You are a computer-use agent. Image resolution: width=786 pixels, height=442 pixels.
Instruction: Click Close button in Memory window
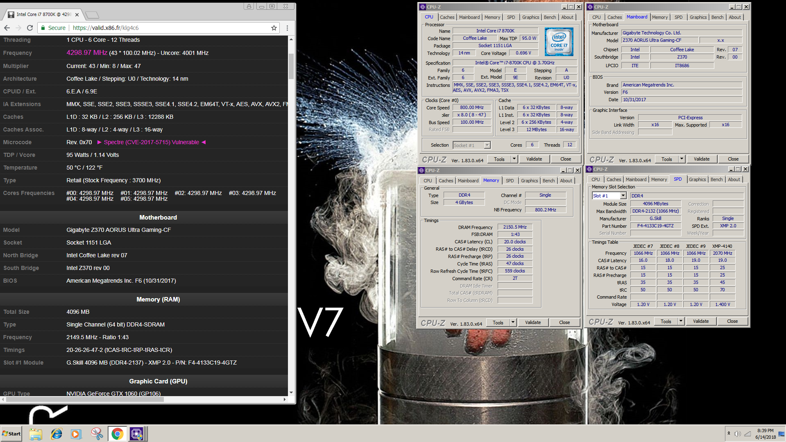pos(564,322)
